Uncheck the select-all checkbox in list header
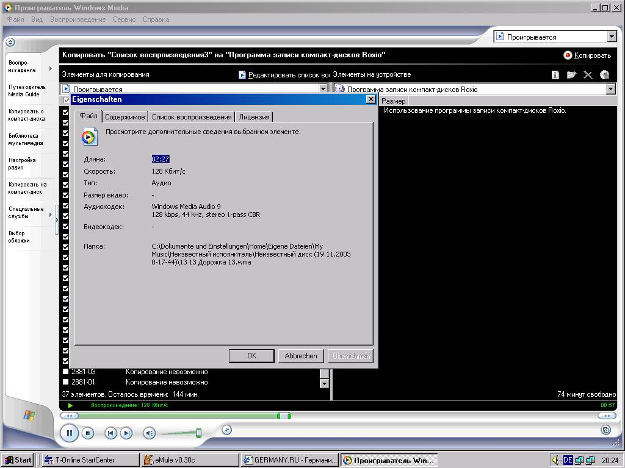The height and width of the screenshot is (468, 625). coord(66,100)
